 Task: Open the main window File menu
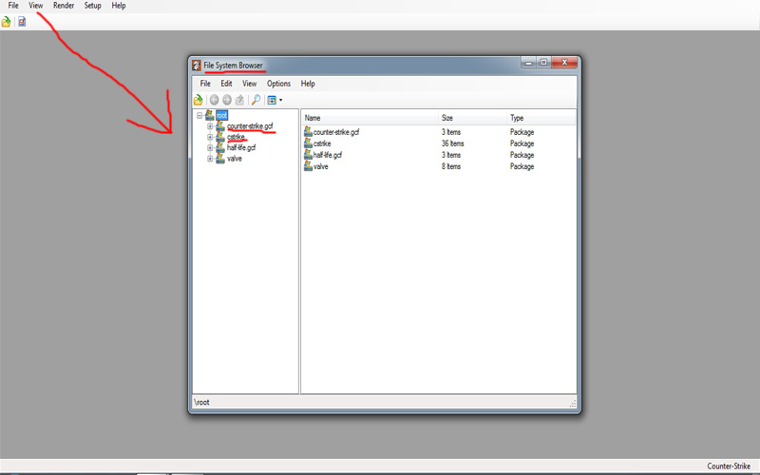[x=13, y=6]
